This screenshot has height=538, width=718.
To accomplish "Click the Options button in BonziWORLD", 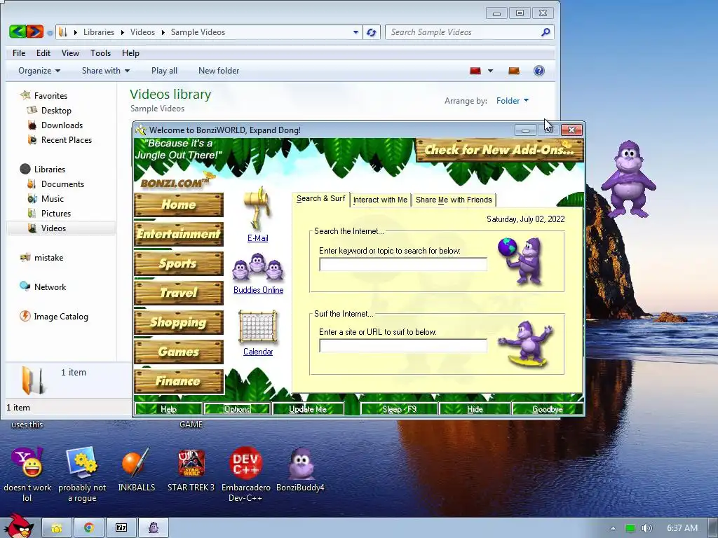I will coord(237,409).
